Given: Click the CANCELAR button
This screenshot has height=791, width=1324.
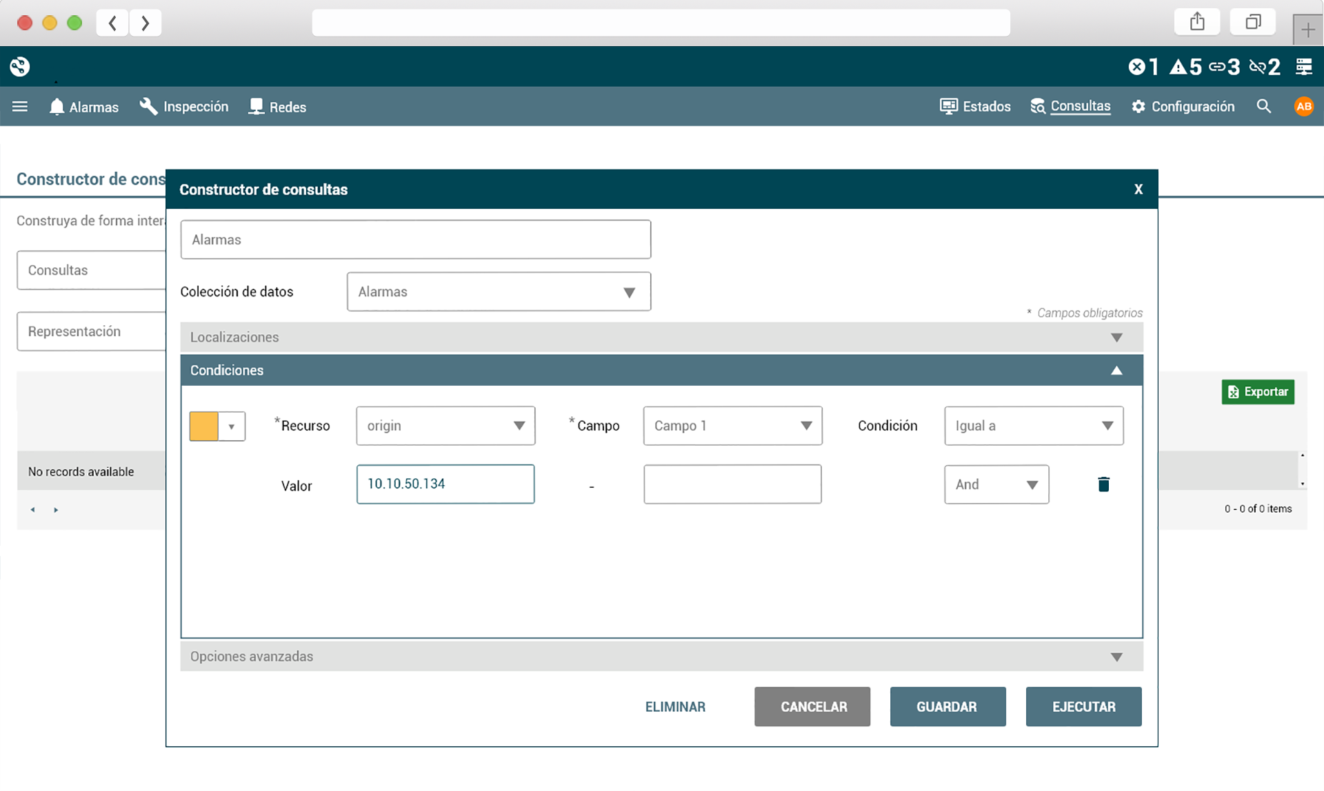Looking at the screenshot, I should click(x=812, y=707).
